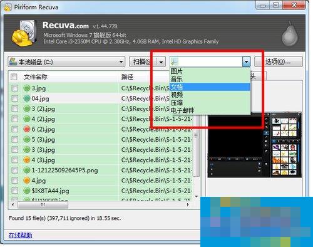
Task: Select 压缩 from the filter list
Action: (210, 103)
